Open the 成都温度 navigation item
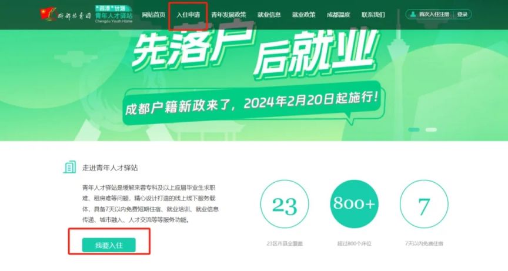Screen dimensions: 508x271 click(x=338, y=15)
